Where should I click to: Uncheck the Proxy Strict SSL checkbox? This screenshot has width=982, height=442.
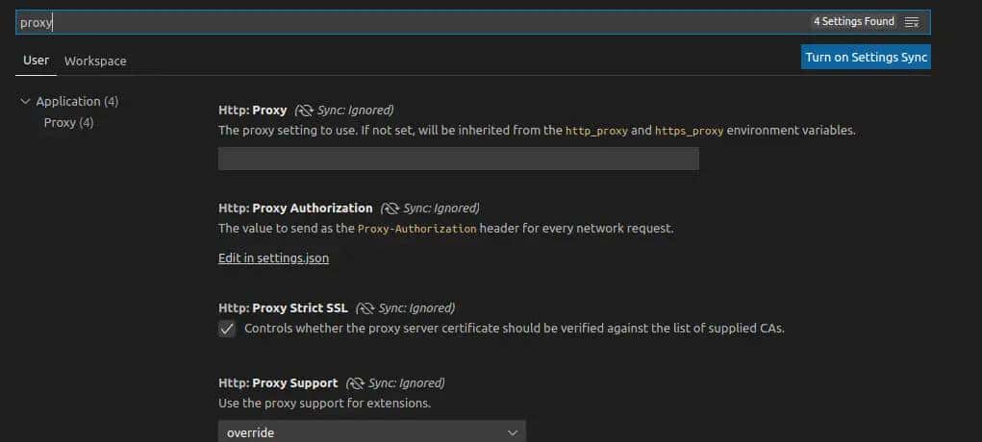click(227, 329)
